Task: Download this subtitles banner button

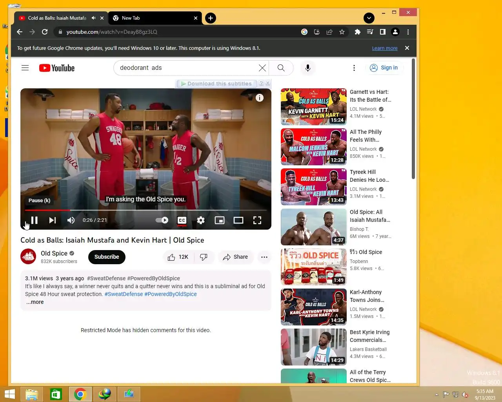Action: click(216, 84)
